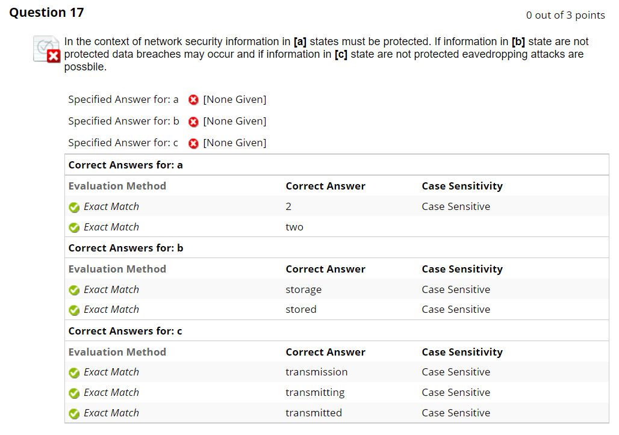Click the correct answer 'two' cell
The height and width of the screenshot is (435, 619).
pyautogui.click(x=294, y=227)
